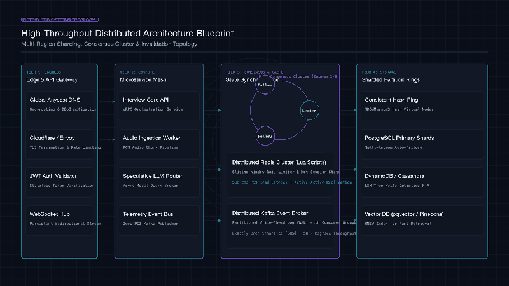Click the Persistent Bidirectional Stream text
This screenshot has height=286, width=509.
click(x=66, y=224)
